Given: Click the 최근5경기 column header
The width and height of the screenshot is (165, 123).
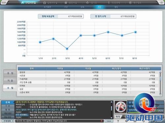Looking at the screenshot, I should click(x=116, y=69).
